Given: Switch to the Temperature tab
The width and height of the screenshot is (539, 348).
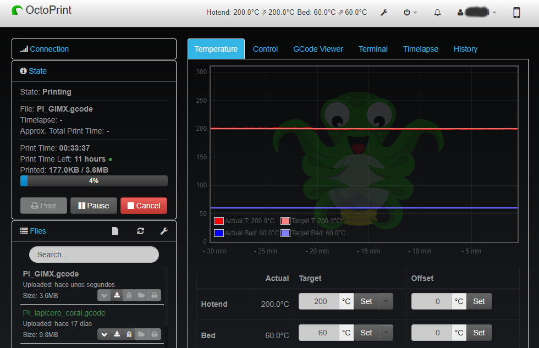Looking at the screenshot, I should [x=216, y=49].
